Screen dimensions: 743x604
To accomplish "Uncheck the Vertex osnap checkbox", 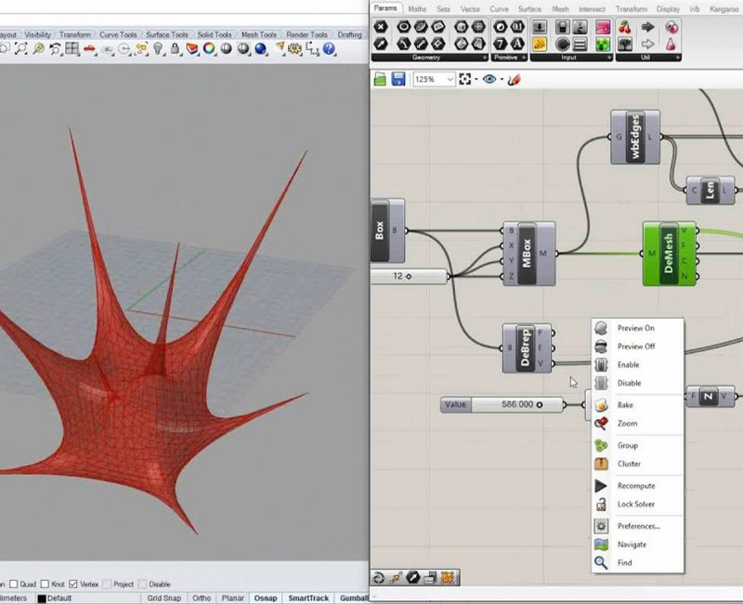I will (73, 584).
